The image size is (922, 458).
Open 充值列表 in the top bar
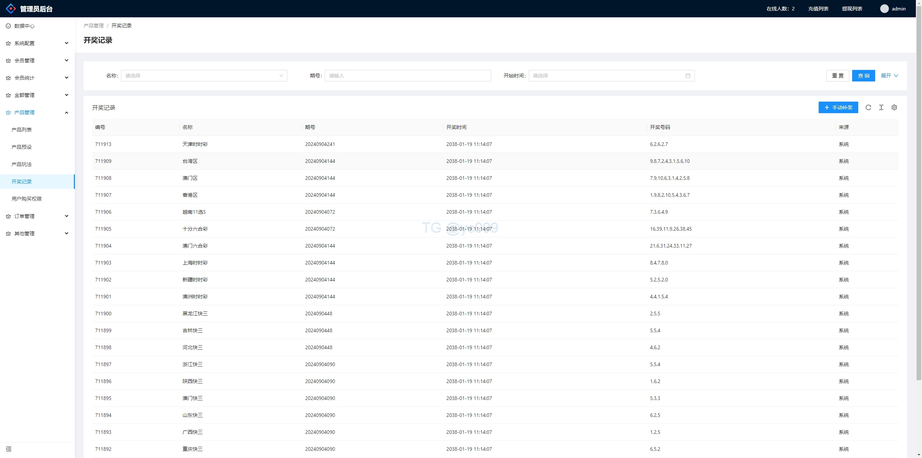pos(818,9)
